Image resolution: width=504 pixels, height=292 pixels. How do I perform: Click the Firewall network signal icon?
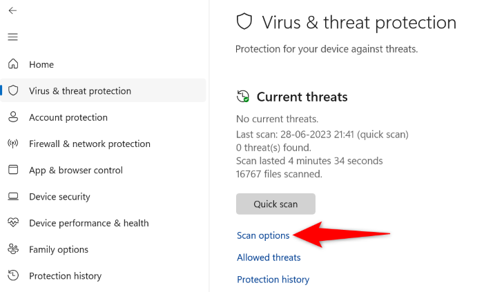tap(13, 144)
